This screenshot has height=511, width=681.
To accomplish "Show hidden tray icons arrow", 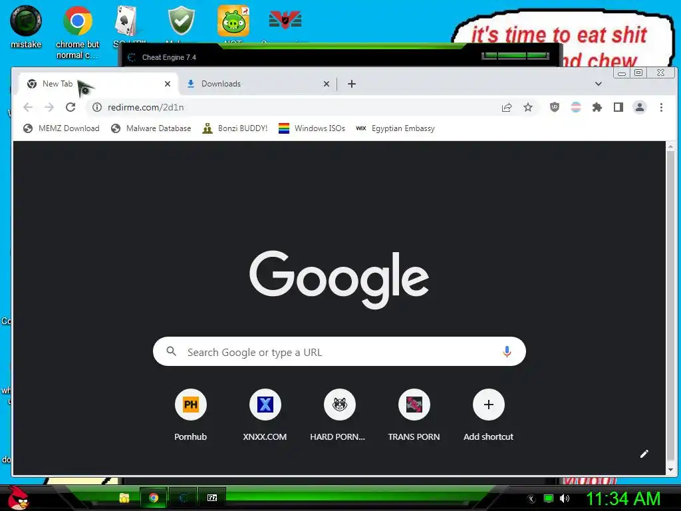I will [531, 499].
